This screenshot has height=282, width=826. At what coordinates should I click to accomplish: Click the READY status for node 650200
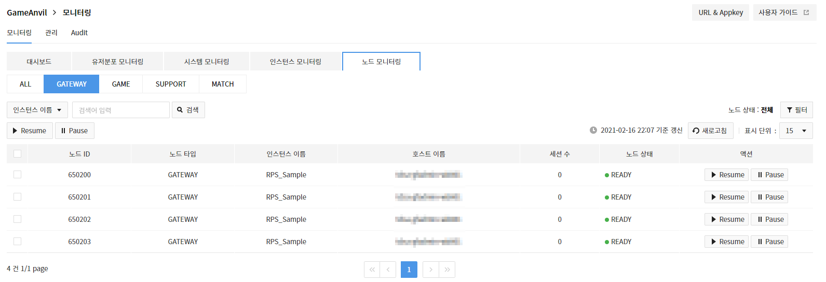click(618, 175)
